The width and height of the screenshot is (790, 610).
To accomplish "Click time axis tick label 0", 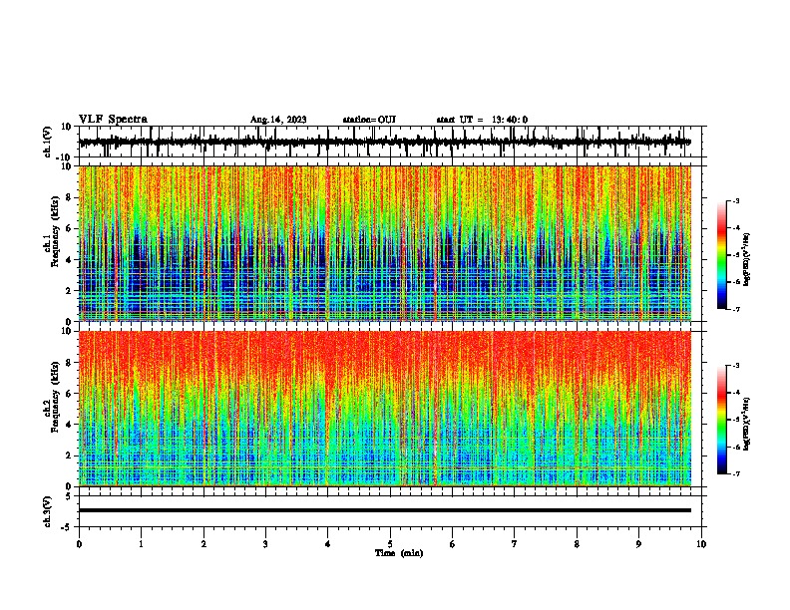I will tap(79, 544).
